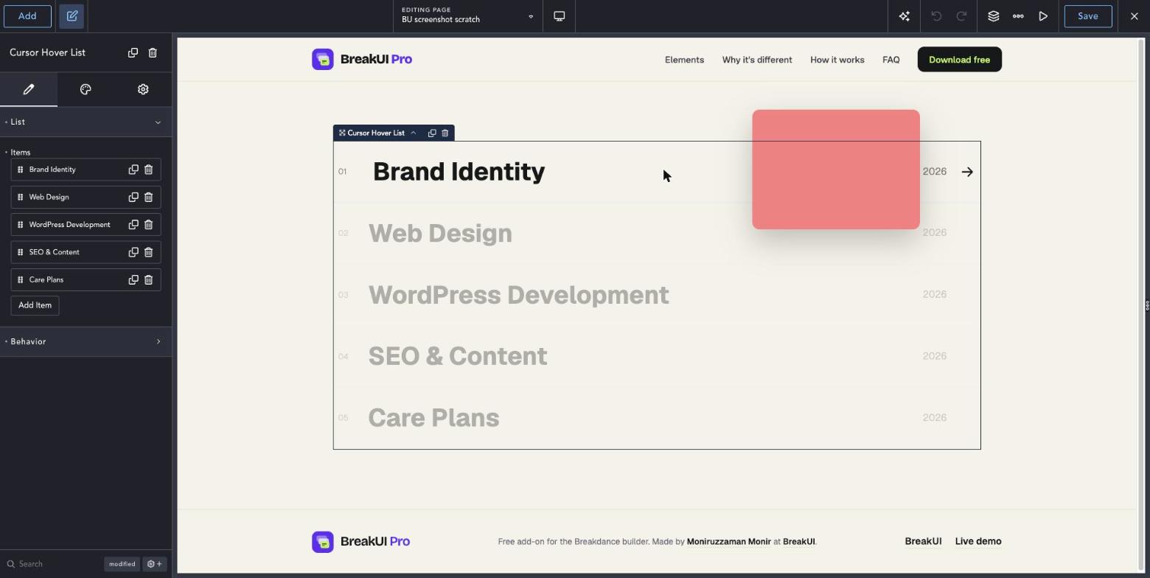The height and width of the screenshot is (578, 1150).
Task: Switch to the Advanced gear tab
Action: pyautogui.click(x=143, y=89)
